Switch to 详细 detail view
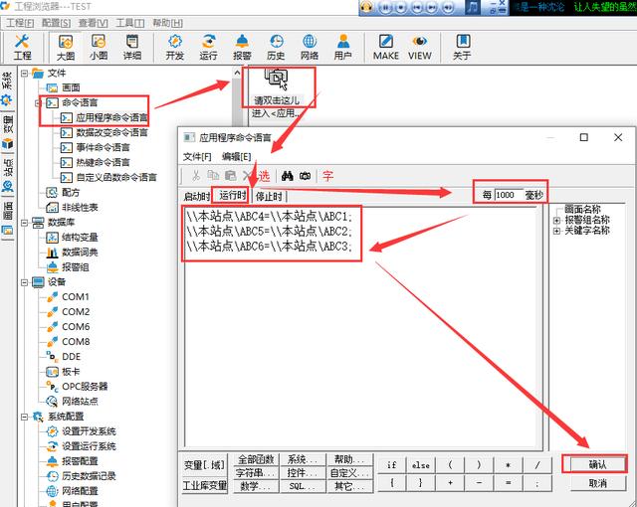This screenshot has width=637, height=507. coord(132,47)
